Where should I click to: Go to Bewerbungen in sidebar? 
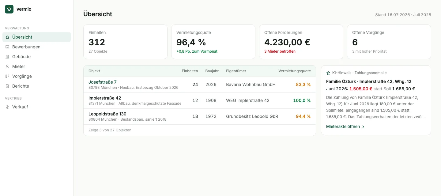36,47
